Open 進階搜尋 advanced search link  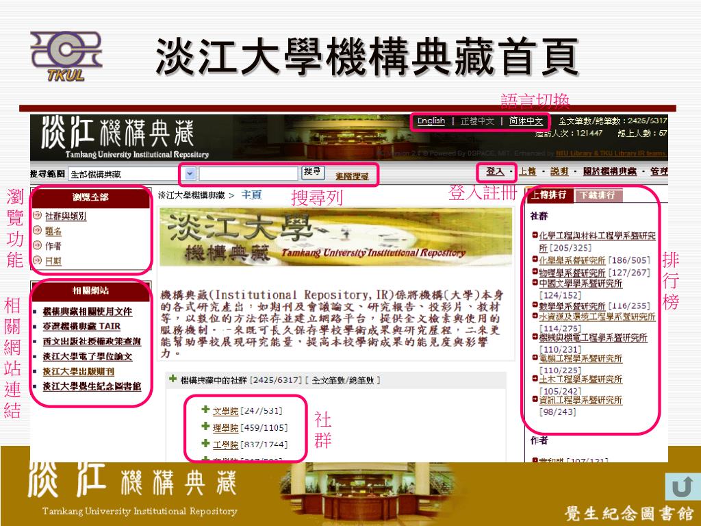pos(353,176)
